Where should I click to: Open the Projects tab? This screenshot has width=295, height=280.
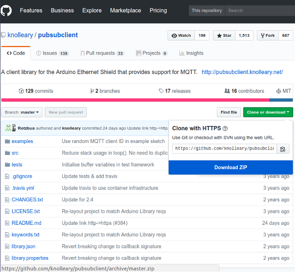[x=152, y=53]
